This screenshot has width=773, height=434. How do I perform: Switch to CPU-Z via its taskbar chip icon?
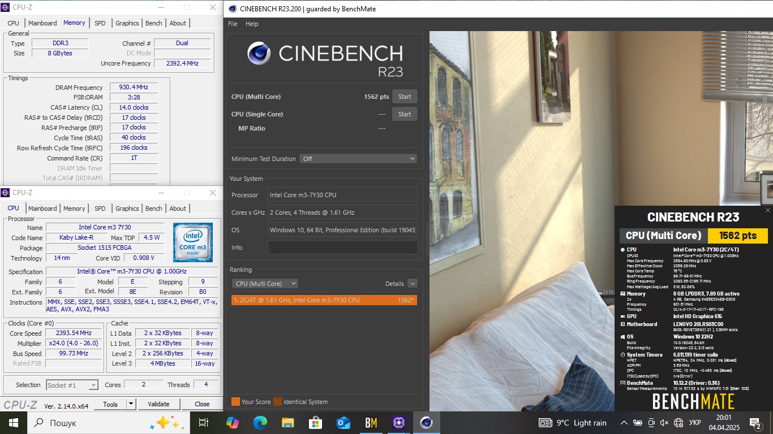pos(398,423)
